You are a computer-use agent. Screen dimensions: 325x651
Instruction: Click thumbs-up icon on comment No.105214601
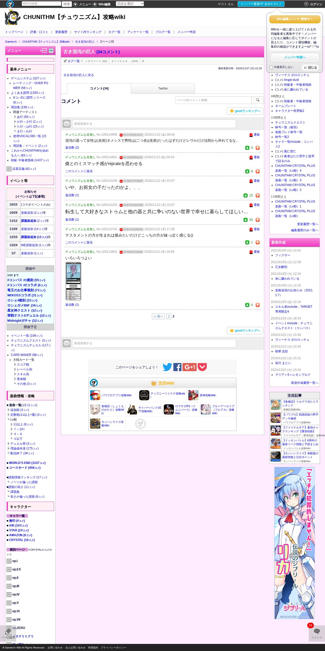(247, 171)
